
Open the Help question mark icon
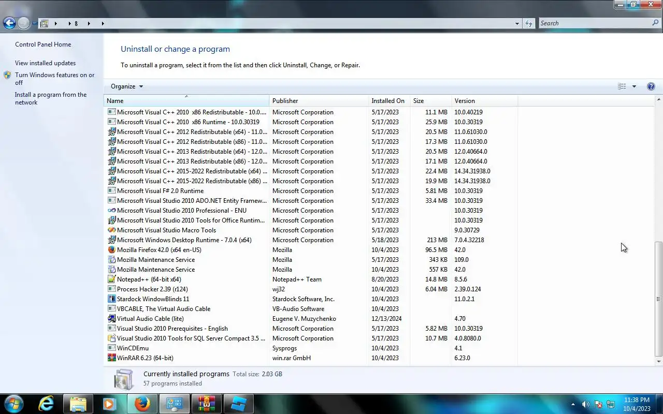pos(651,86)
